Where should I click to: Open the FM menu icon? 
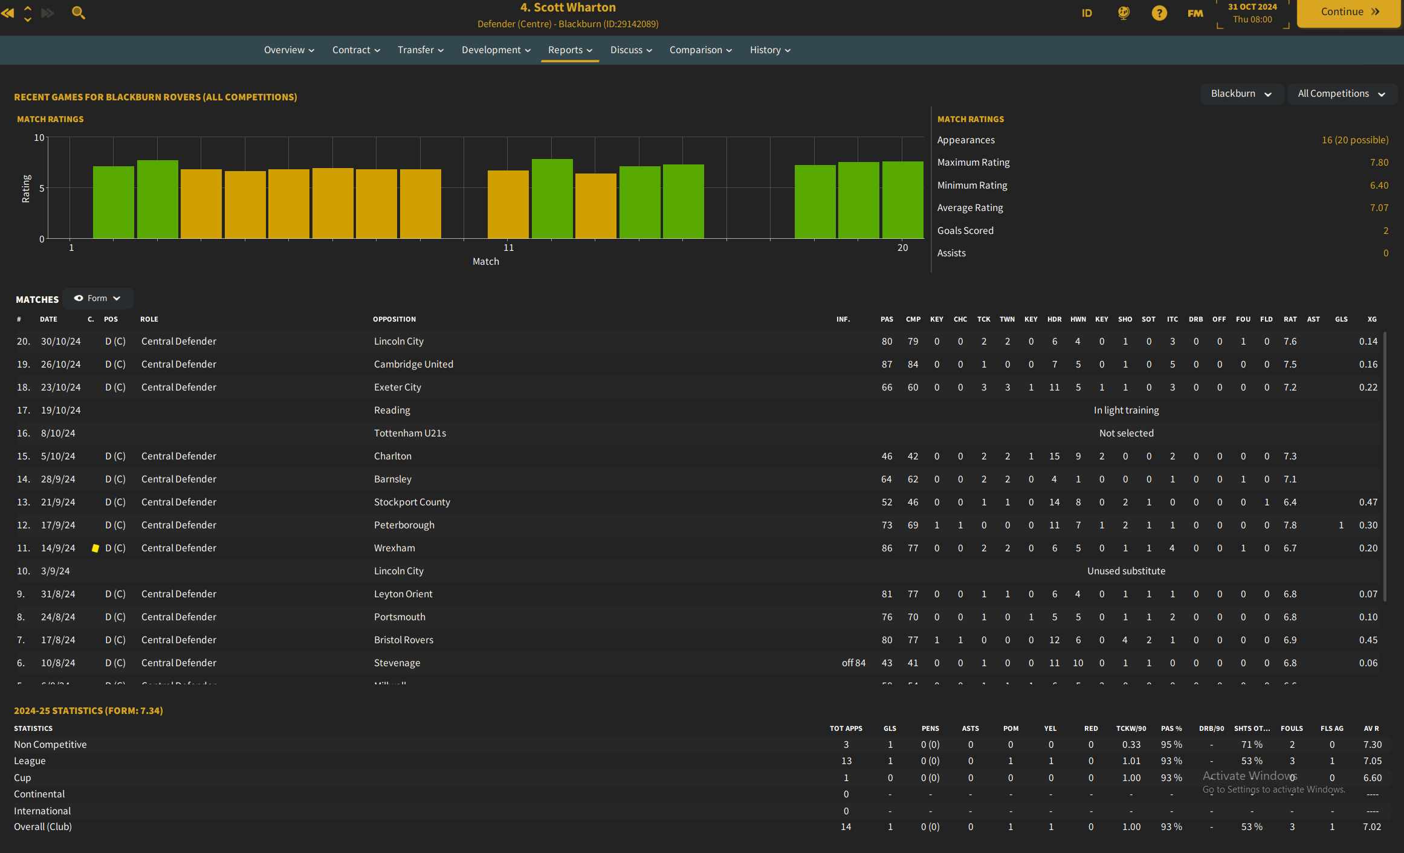coord(1195,13)
